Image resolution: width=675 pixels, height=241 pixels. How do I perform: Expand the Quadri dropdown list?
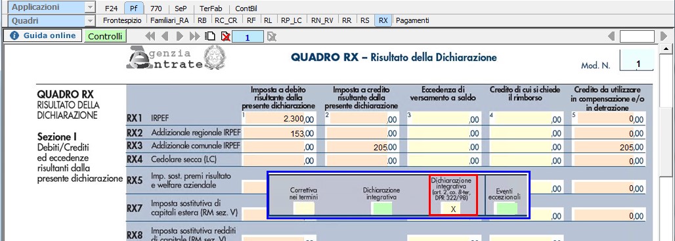click(90, 20)
